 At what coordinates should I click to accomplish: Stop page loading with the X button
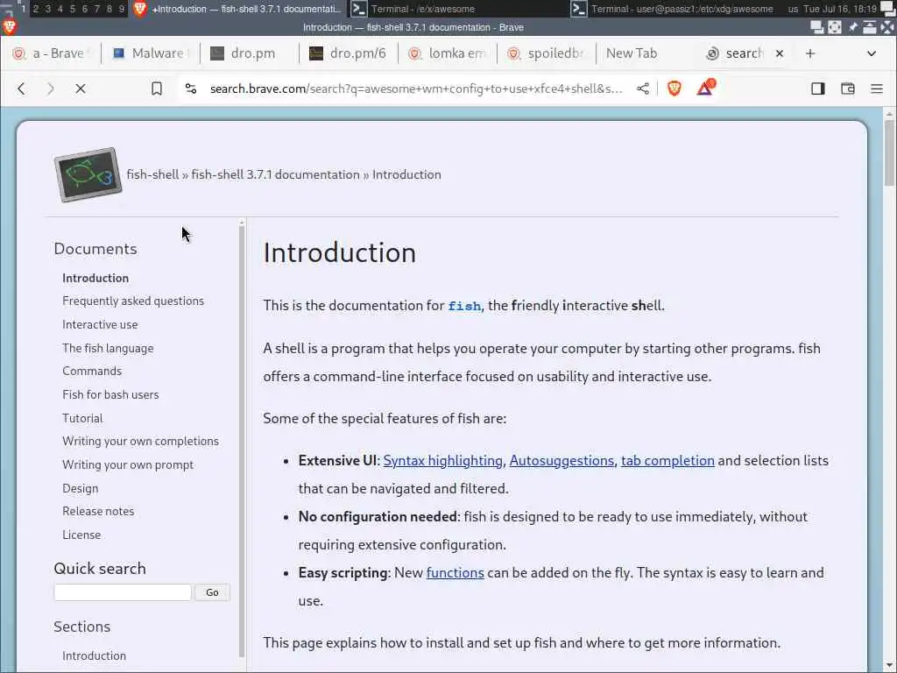click(x=81, y=89)
